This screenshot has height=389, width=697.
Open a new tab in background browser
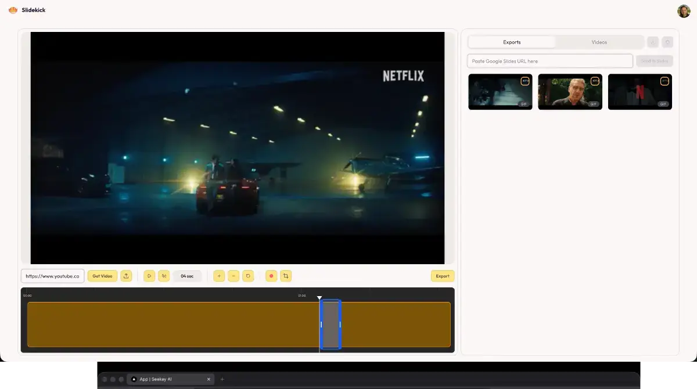(222, 379)
